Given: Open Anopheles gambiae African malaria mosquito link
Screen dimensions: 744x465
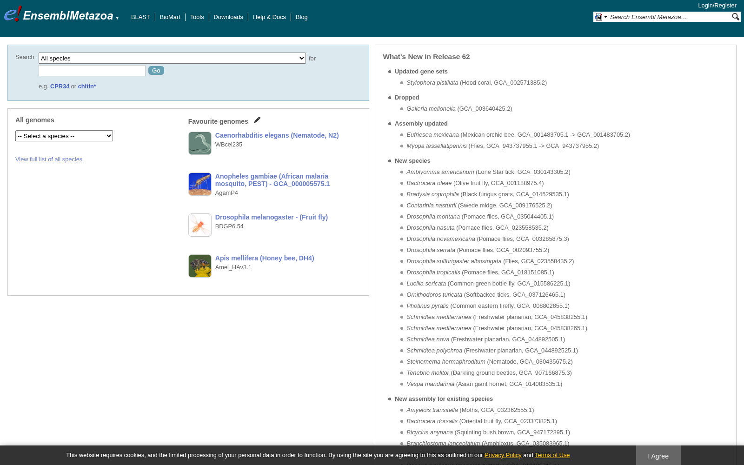Looking at the screenshot, I should 272,180.
